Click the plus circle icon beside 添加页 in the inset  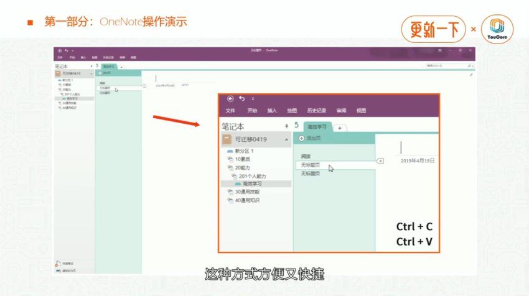pos(302,138)
